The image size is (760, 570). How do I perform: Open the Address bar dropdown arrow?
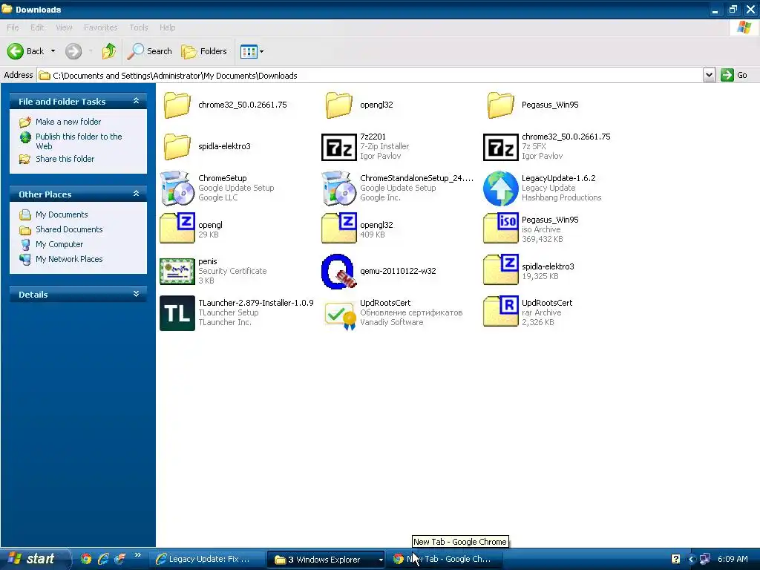709,75
